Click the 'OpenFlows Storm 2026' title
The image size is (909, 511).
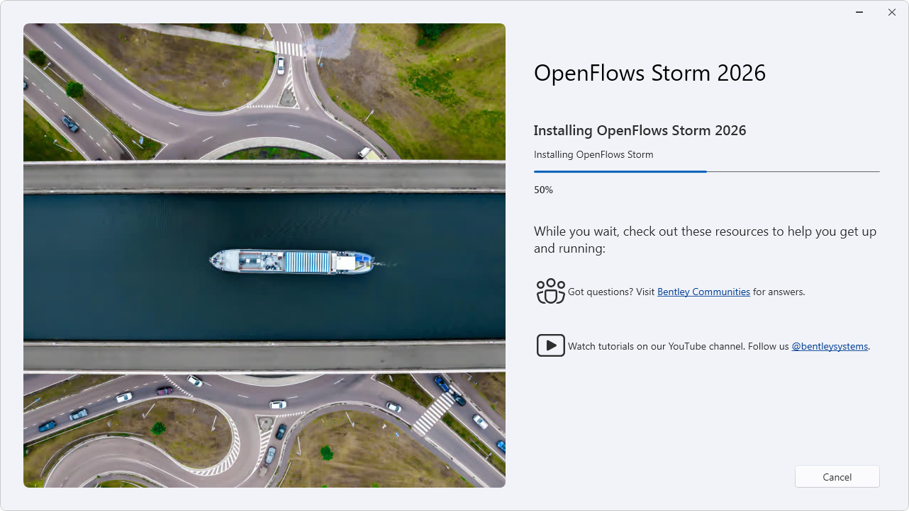pyautogui.click(x=649, y=73)
